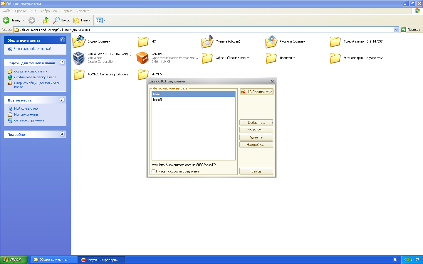The width and height of the screenshot is (423, 264).
Task: Close the Запуск 1С:Предприятия dialog
Action: click(272, 81)
